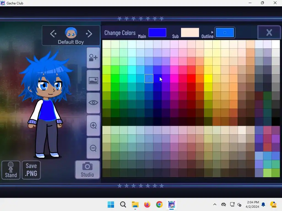Select the Outline color swatch
The width and height of the screenshot is (282, 211).
(225, 33)
